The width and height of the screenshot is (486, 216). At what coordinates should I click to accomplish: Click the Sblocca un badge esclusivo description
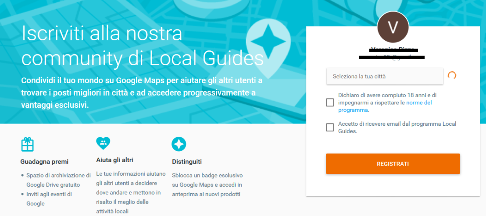(207, 185)
